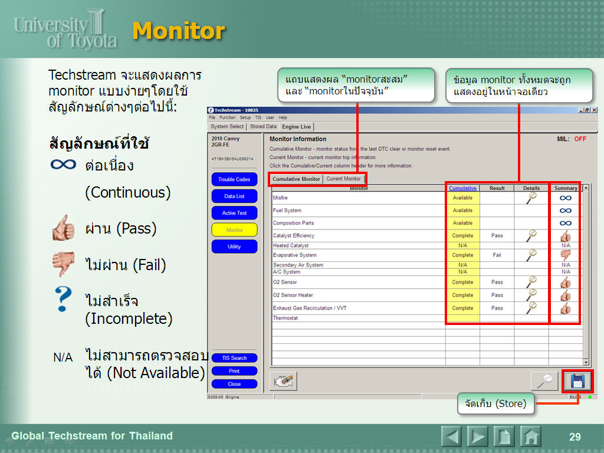Open Catalyst Efficiency details magnifier
Screen dimensions: 604x453
coord(531,235)
